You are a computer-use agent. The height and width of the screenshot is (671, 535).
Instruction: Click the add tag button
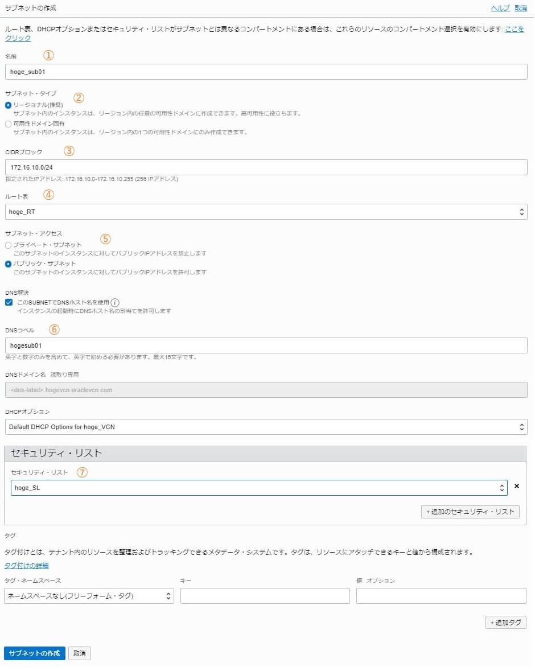tap(506, 623)
